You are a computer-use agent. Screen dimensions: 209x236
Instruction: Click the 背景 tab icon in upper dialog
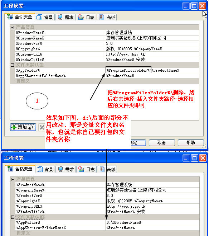(39, 17)
